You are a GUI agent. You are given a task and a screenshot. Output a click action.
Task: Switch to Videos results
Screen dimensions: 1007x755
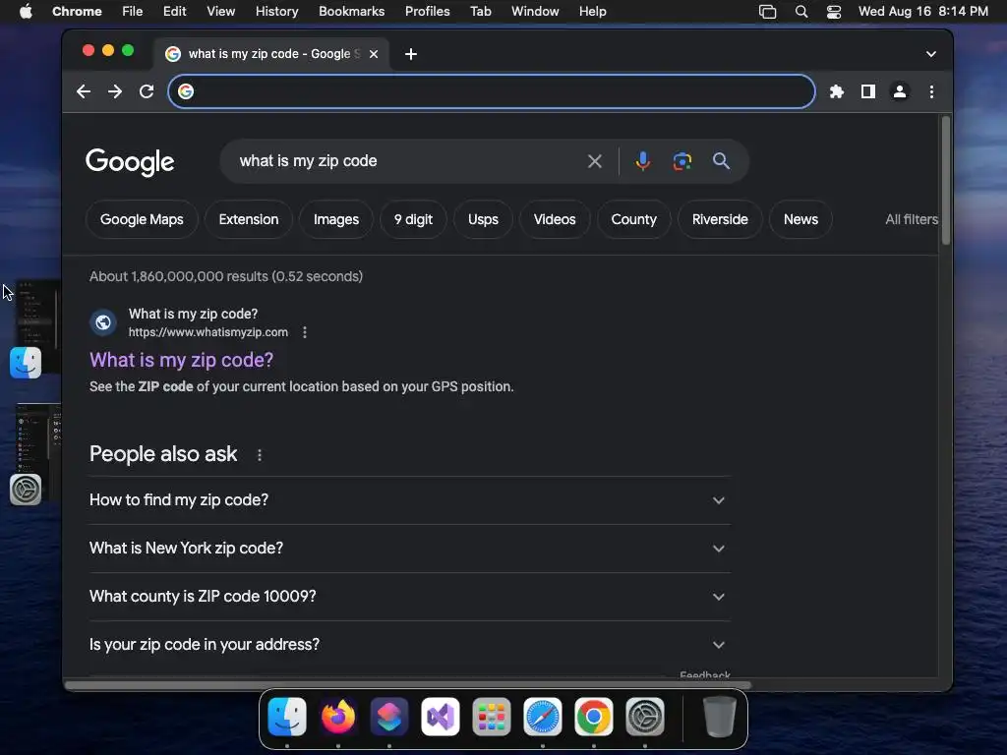(555, 219)
